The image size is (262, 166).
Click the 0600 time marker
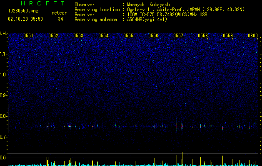[x=253, y=35]
